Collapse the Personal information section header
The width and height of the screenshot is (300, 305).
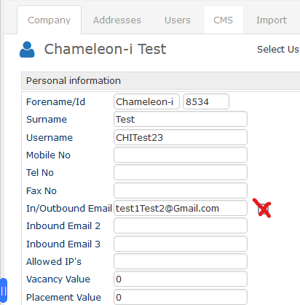[161, 81]
